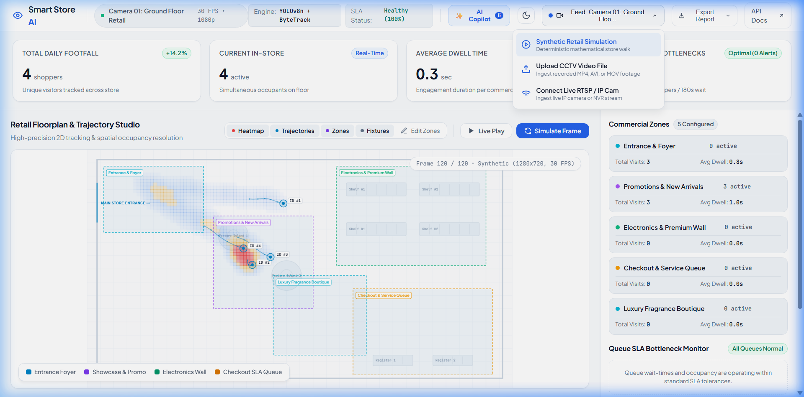This screenshot has width=804, height=397.
Task: Click the Edit Zones pencil button
Action: point(420,131)
